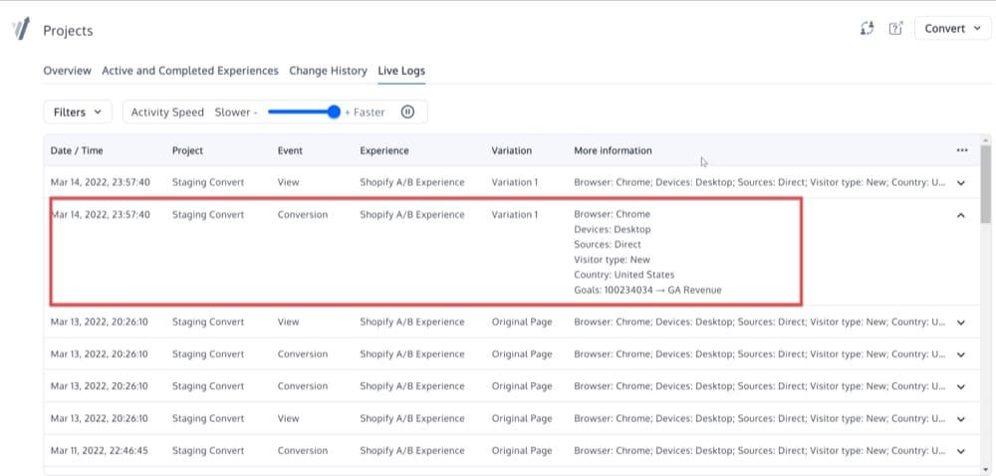This screenshot has width=996, height=476.
Task: Open the Filters dropdown
Action: point(77,113)
